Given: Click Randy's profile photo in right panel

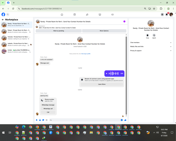Looking at the screenshot, I should [151, 23].
